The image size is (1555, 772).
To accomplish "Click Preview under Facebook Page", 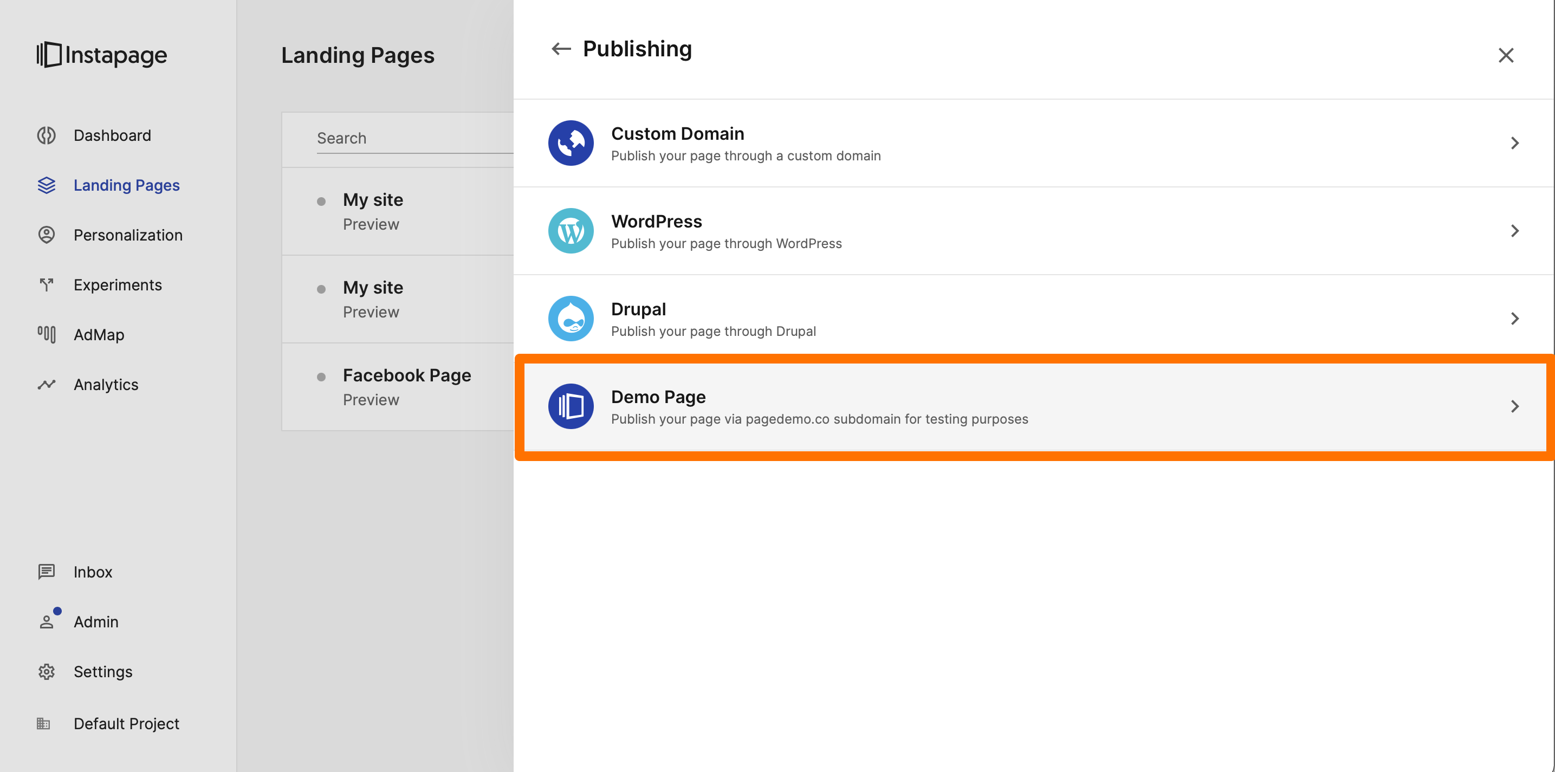I will point(371,400).
